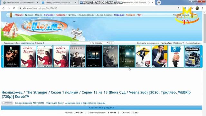Submit search with » button
Viewport: 206px width, 116px height.
[x=112, y=43]
